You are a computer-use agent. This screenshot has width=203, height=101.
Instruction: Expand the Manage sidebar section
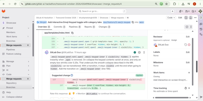tap(28, 62)
